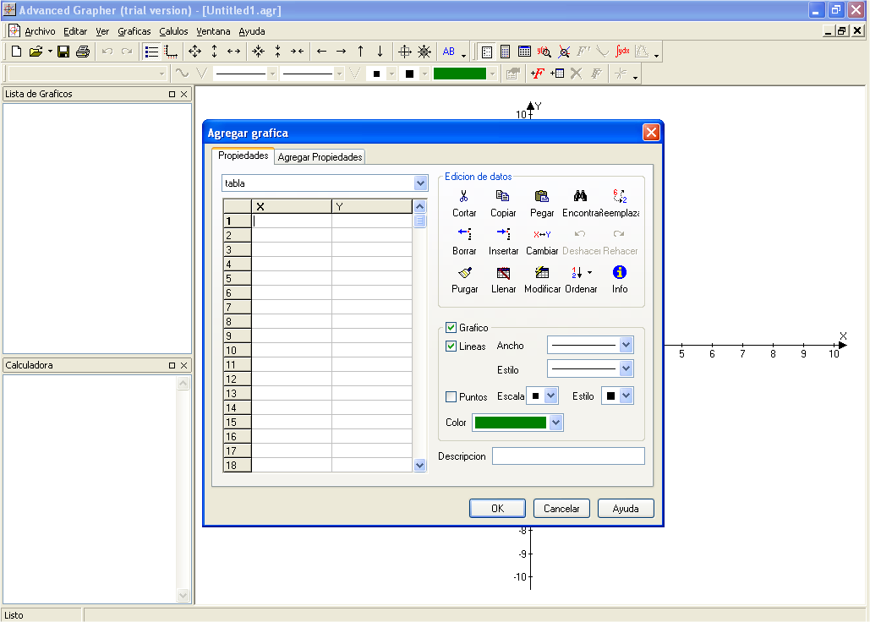The width and height of the screenshot is (870, 622).
Task: Click the Descripcion text field
Action: click(x=568, y=456)
